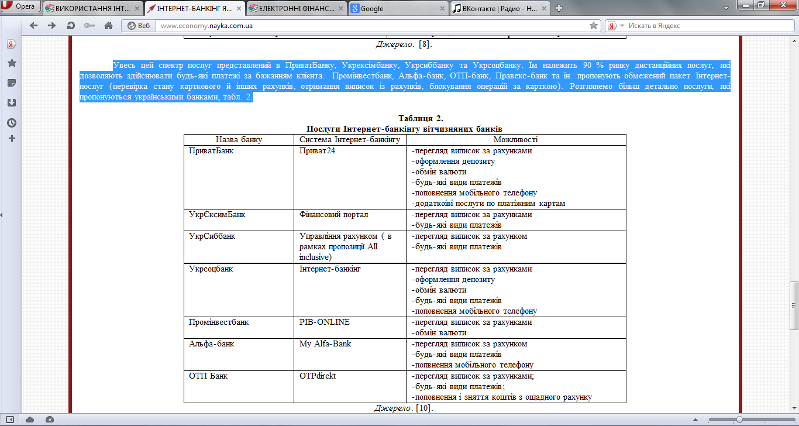Click the Джерело [10] source line below table
Viewport: 799px width, 426px height.
(x=404, y=408)
